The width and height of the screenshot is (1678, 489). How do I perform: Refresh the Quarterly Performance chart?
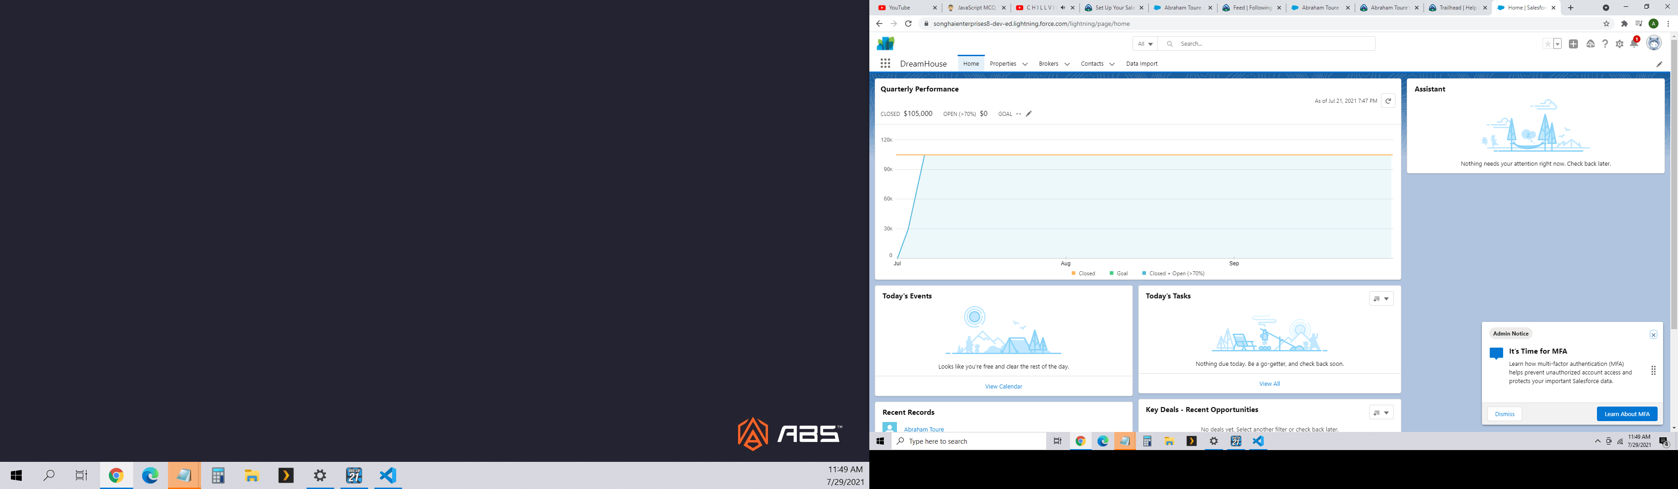pyautogui.click(x=1388, y=101)
